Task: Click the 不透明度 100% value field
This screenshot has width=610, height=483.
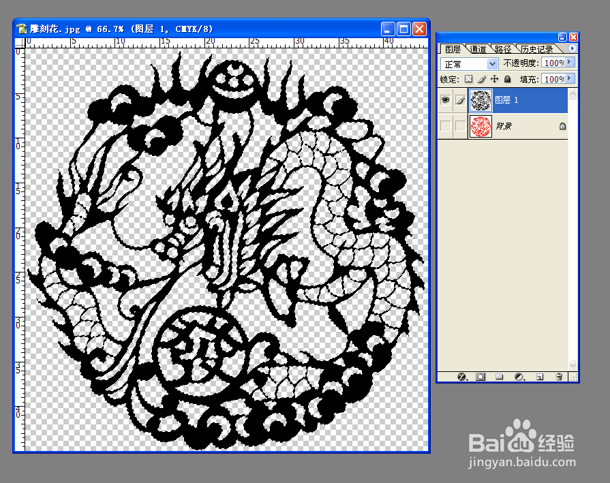Action: (554, 63)
